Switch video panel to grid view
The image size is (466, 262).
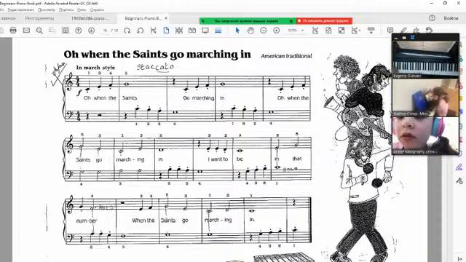[412, 37]
